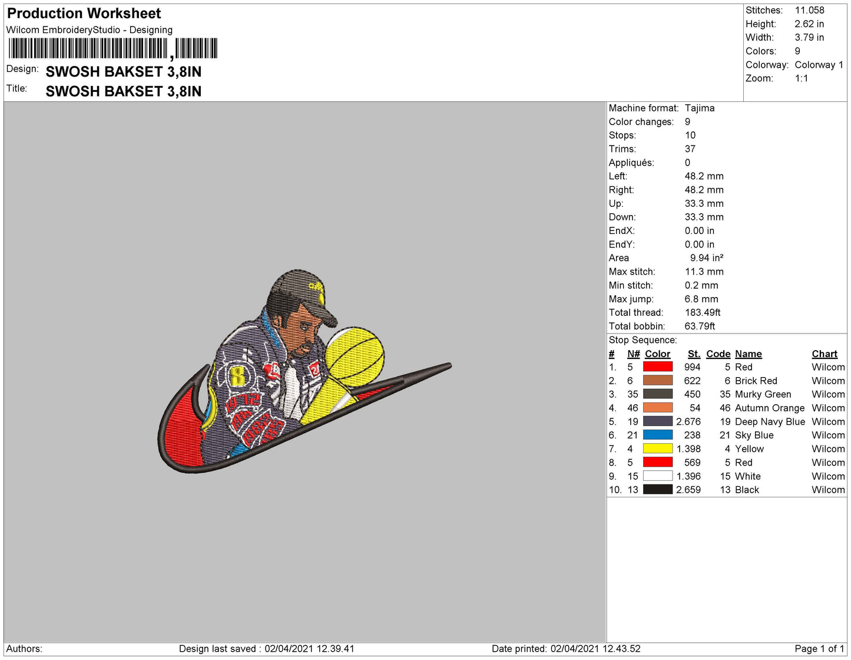Screen dimensions: 851x660
Task: Click the embroidered swoosh design preview
Action: tap(304, 372)
